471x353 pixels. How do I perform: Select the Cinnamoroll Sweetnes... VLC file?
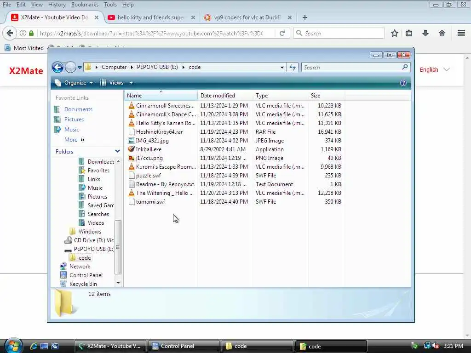click(x=161, y=106)
